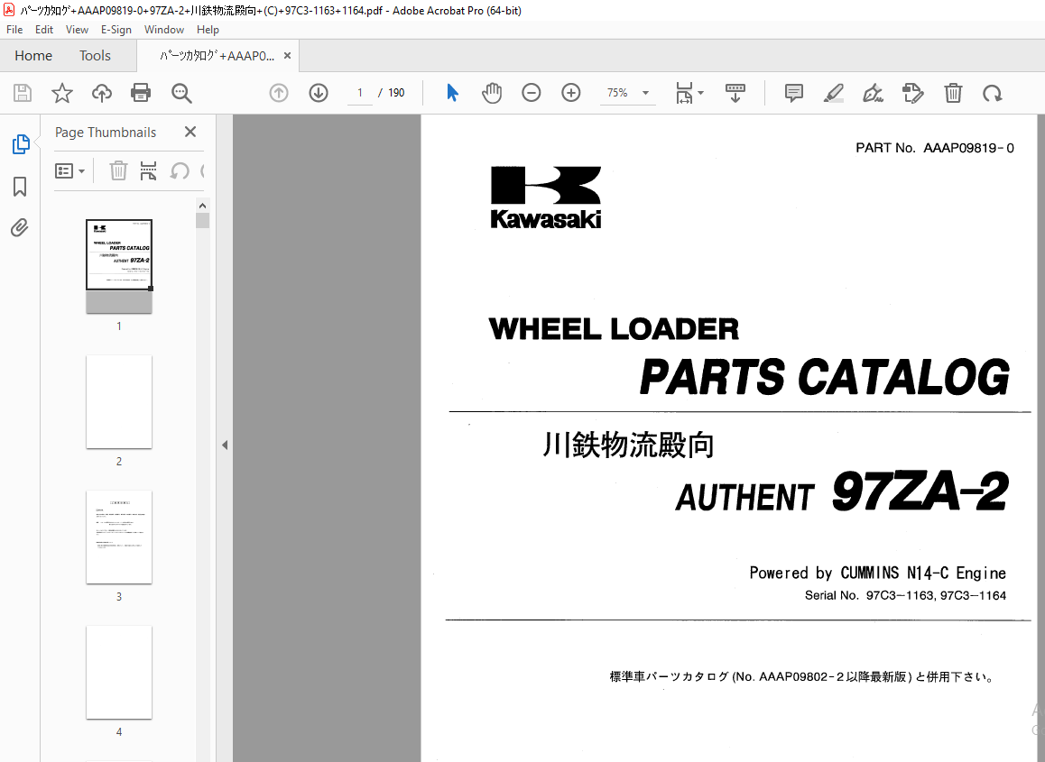Screen dimensions: 1045x762
Task: Activate the hand pan tool
Action: 492,93
